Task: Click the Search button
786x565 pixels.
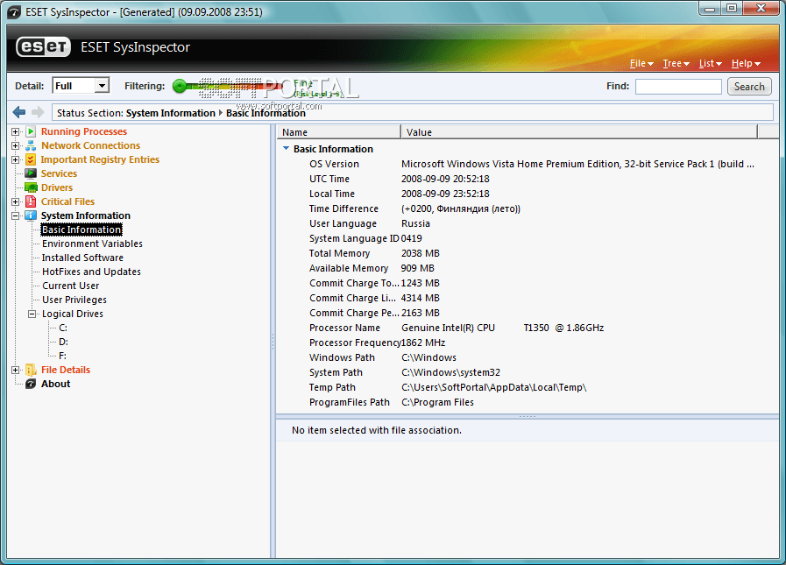Action: point(749,86)
